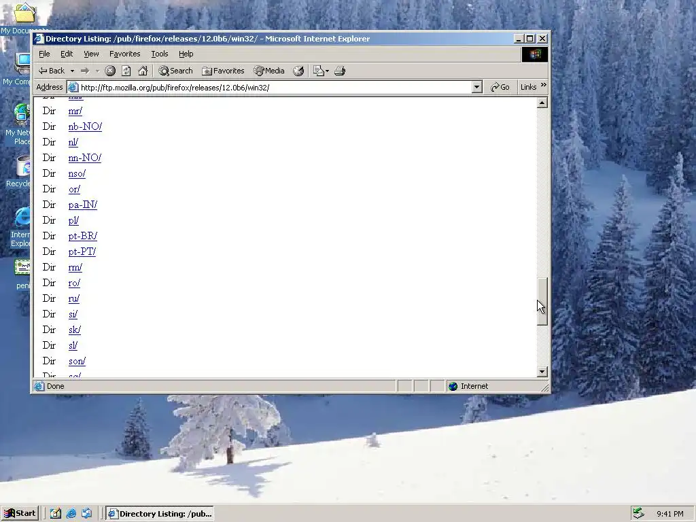Select the Directory Listing taskbar button
Image resolution: width=696 pixels, height=522 pixels.
(160, 514)
